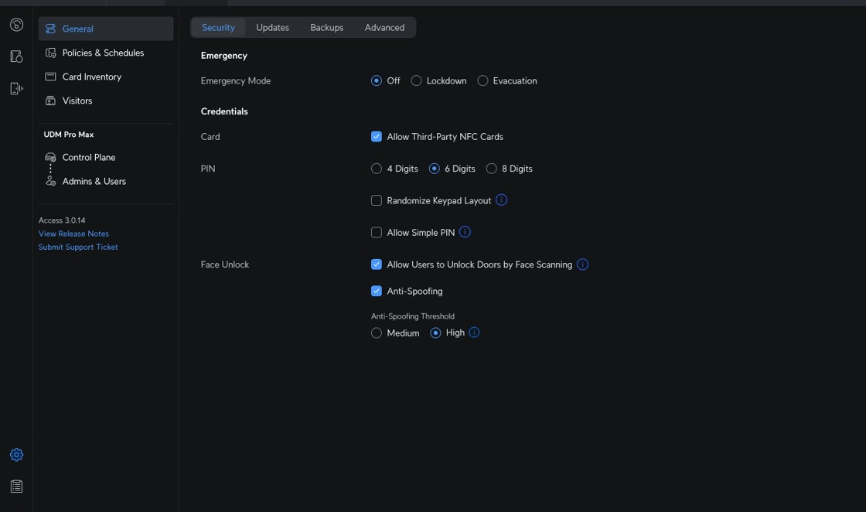
Task: Disable the Anti-Spoofing checkbox
Action: (377, 291)
